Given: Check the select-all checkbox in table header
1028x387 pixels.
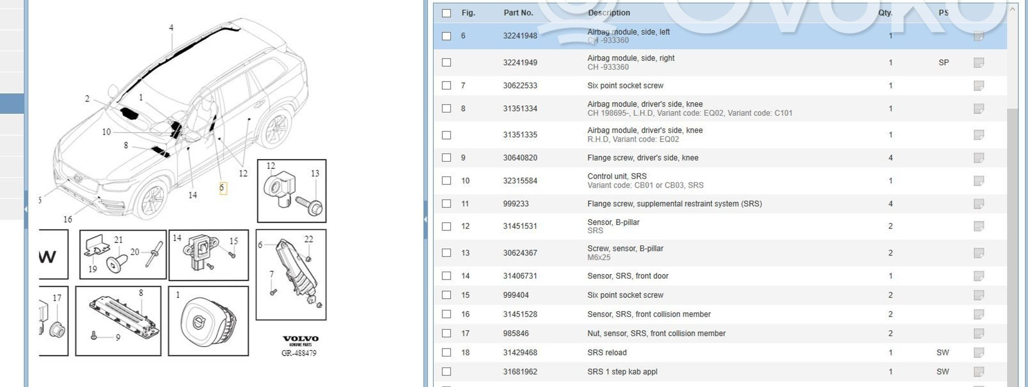Looking at the screenshot, I should tap(446, 13).
